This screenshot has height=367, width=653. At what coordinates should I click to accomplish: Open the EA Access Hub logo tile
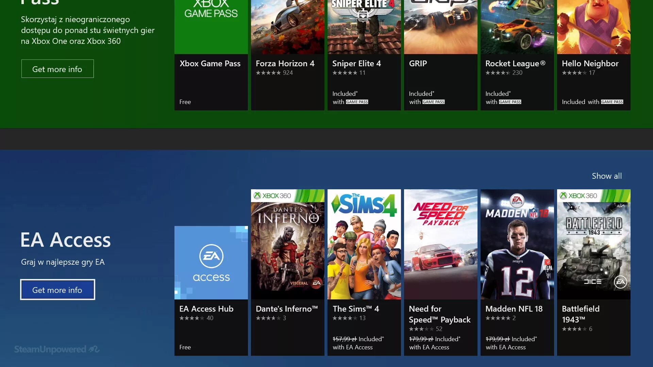tap(211, 263)
